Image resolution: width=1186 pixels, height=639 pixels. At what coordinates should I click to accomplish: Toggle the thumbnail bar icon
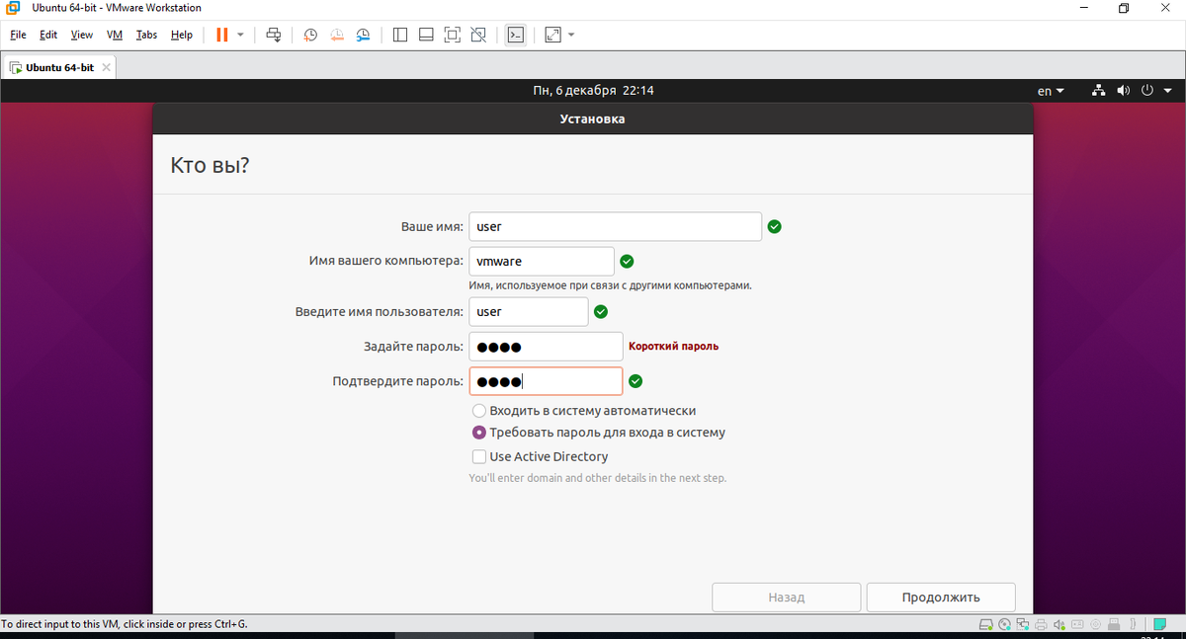pos(426,35)
